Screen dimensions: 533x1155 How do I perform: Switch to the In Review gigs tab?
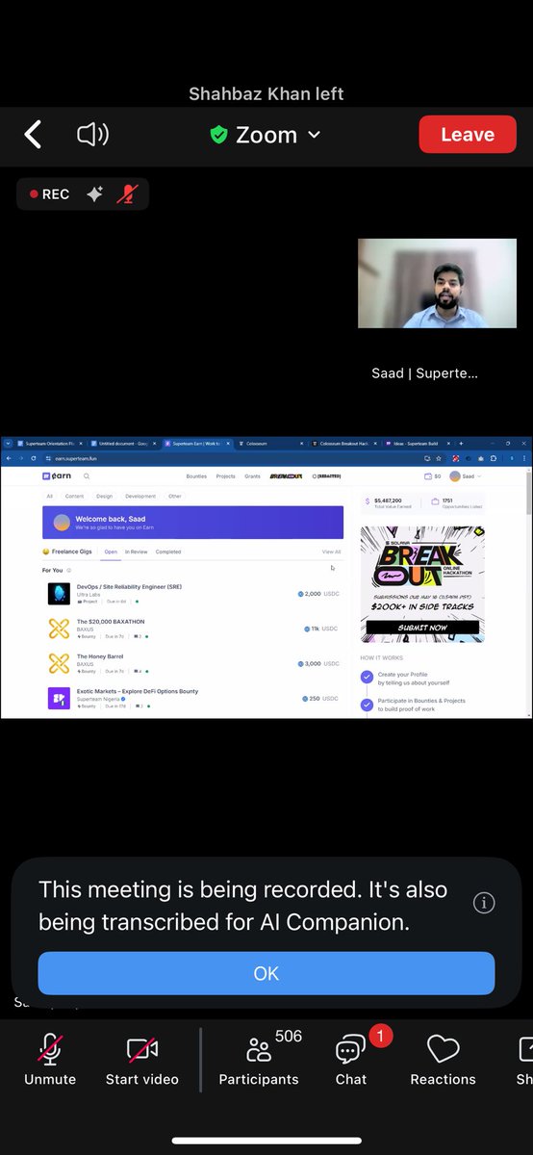[x=136, y=552]
